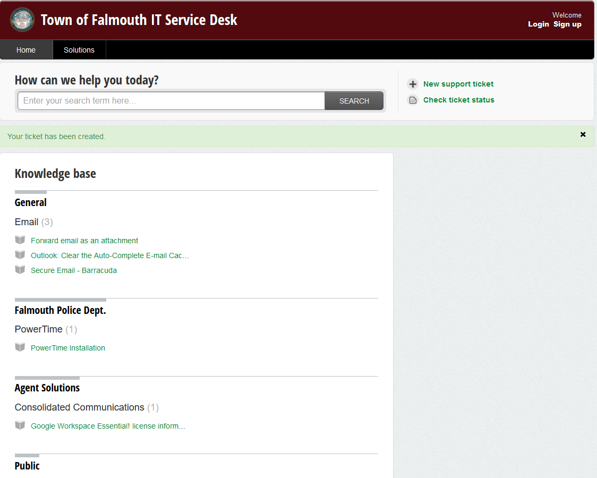Click the Agent Solutions category heading
597x478 pixels.
coord(47,388)
